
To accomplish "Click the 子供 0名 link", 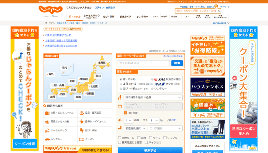I will (x=174, y=120).
